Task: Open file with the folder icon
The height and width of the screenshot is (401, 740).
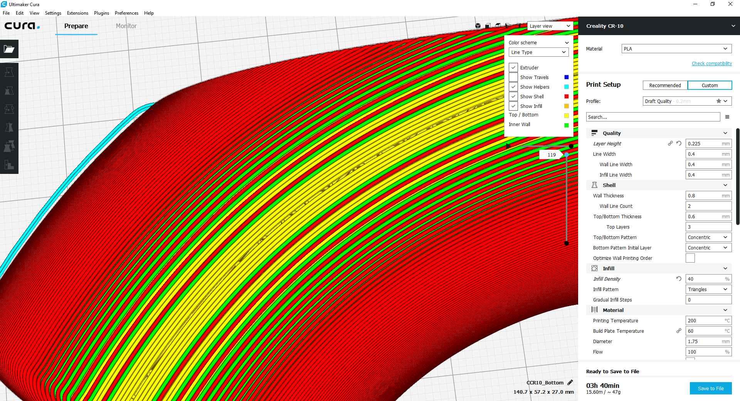Action: point(9,49)
